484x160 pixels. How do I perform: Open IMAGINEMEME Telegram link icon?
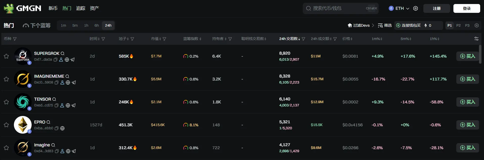[x=74, y=83]
